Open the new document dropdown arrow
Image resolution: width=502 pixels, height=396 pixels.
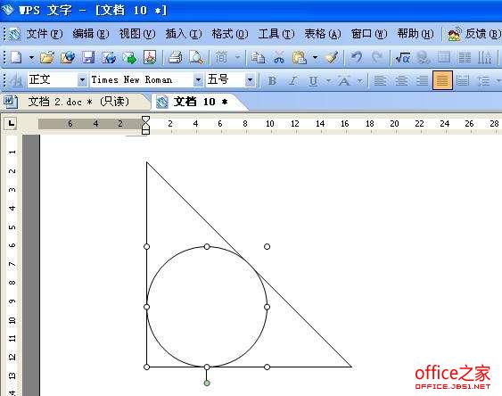[31, 58]
